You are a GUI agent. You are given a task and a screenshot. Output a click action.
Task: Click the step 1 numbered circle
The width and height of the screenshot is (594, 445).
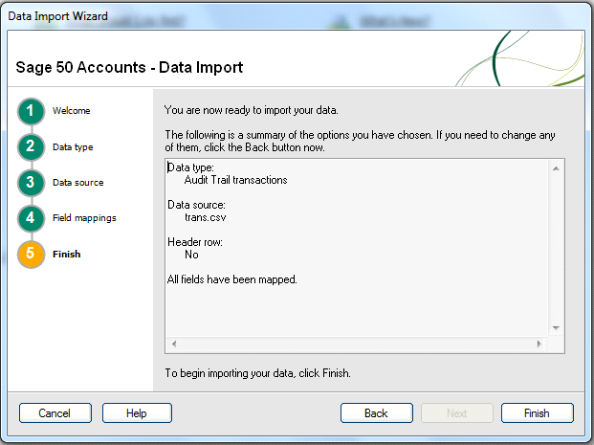coord(31,112)
